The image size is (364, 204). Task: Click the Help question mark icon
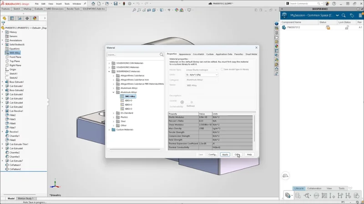[x=334, y=4]
